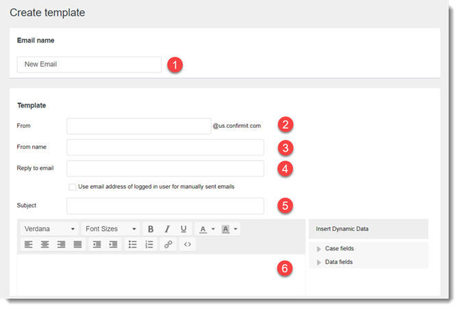
Task: Click the Reply to email input field
Action: tap(165, 169)
